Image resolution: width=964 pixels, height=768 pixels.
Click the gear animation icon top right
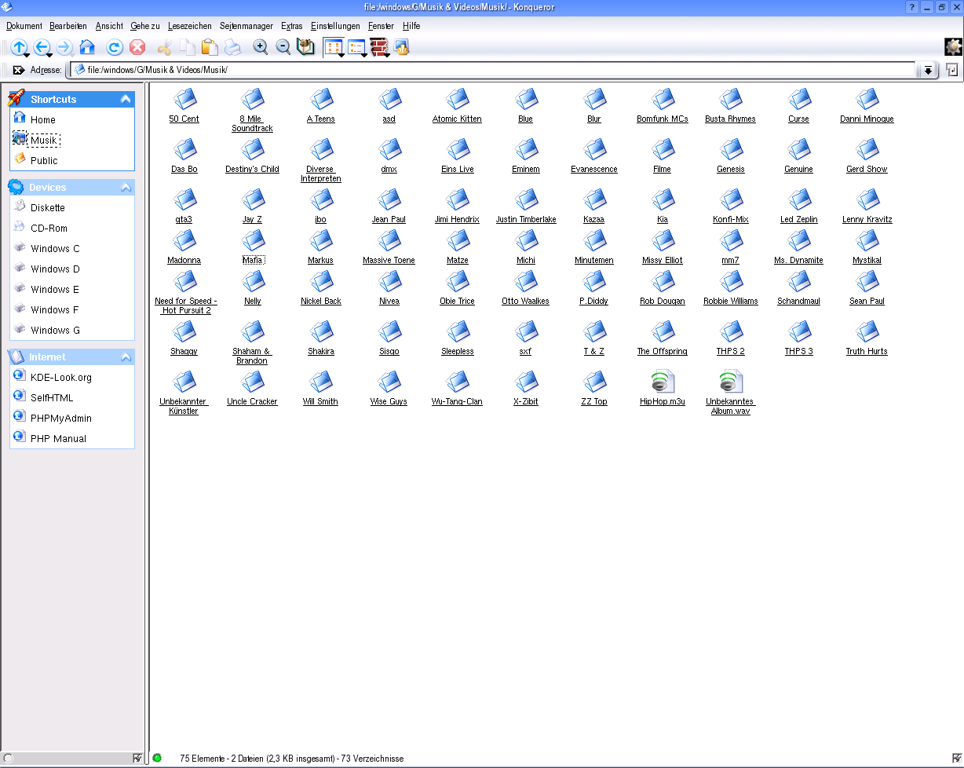[953, 47]
